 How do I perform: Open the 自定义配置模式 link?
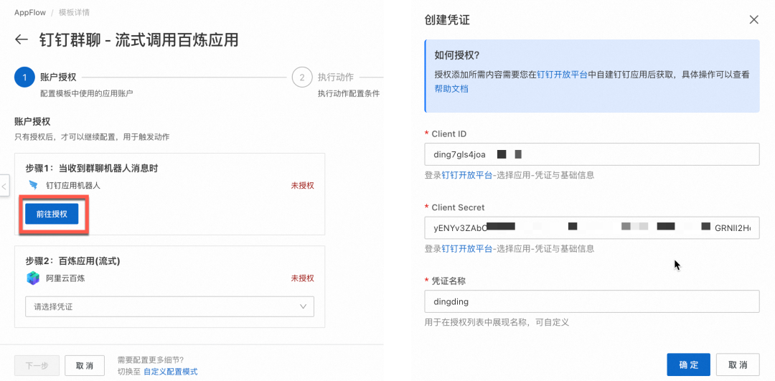click(x=170, y=372)
